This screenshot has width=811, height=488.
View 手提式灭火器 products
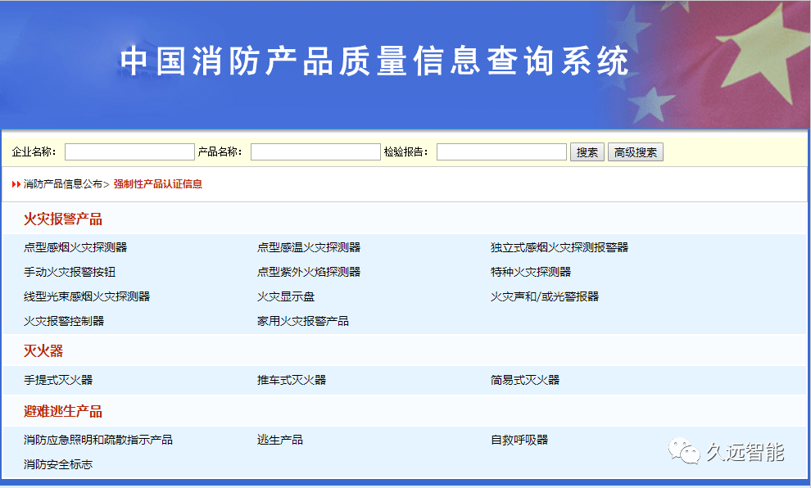tap(58, 380)
